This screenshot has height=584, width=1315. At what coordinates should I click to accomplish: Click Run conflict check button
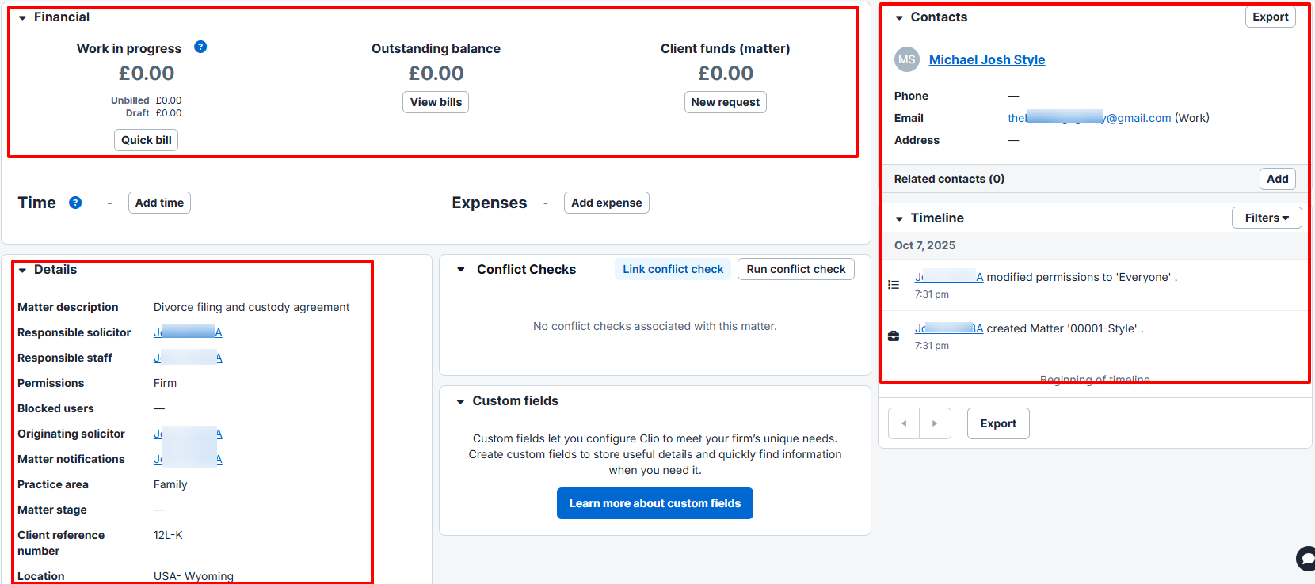(x=796, y=269)
